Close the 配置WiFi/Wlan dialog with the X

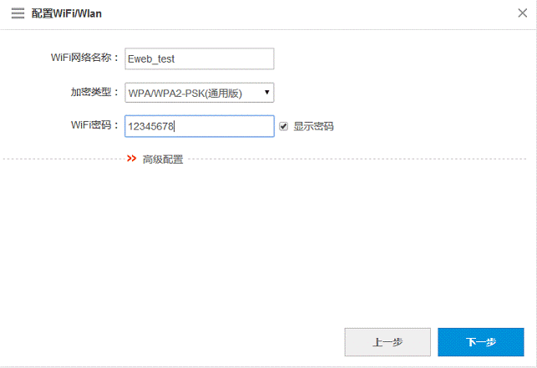pos(522,13)
